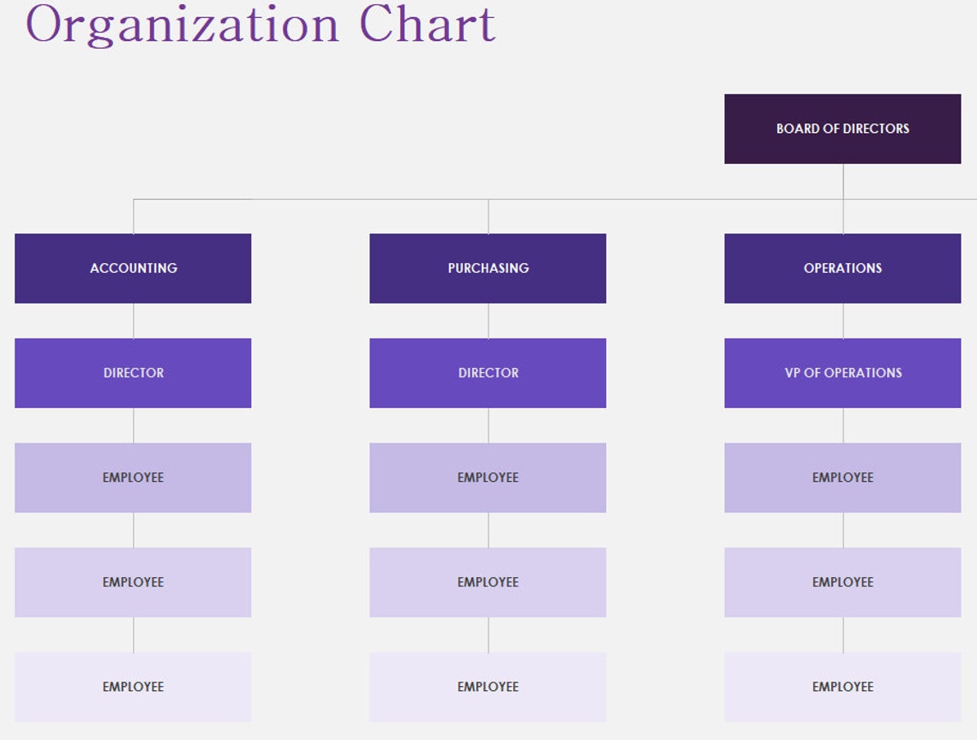Click the middle Employee box under Operations
The height and width of the screenshot is (740, 977).
point(842,581)
